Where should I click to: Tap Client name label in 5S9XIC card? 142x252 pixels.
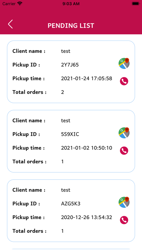coord(29,121)
